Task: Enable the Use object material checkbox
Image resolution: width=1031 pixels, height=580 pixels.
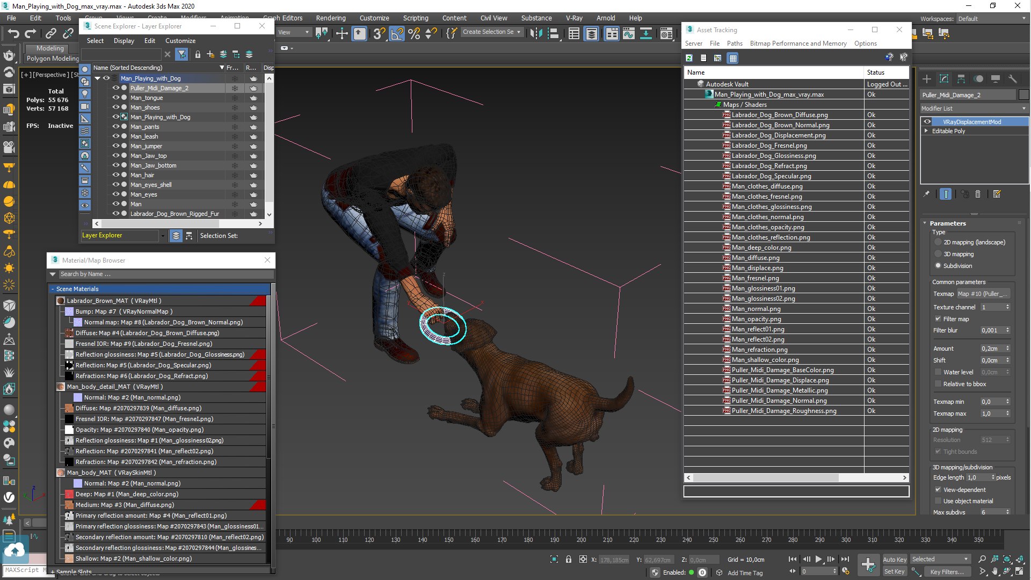Action: (x=938, y=501)
